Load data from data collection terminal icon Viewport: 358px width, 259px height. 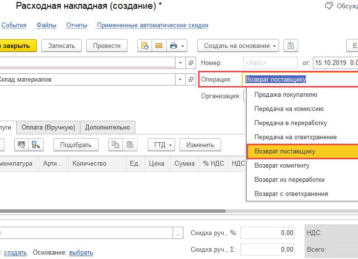pyautogui.click(x=36, y=145)
